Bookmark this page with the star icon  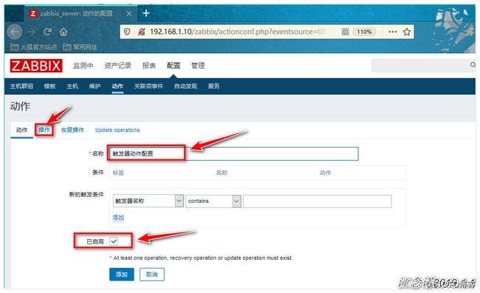(x=407, y=32)
